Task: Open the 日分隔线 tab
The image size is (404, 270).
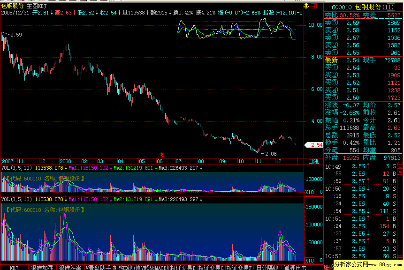Action: tap(267, 268)
